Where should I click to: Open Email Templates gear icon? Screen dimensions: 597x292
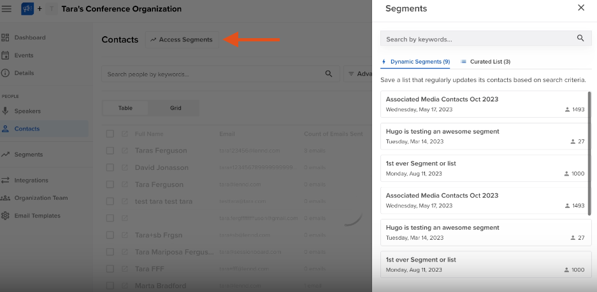pyautogui.click(x=5, y=216)
